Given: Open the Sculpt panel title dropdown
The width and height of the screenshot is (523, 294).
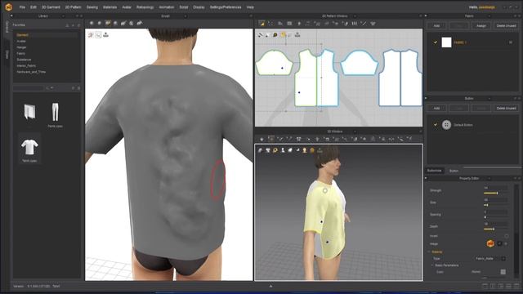Looking at the screenshot, I should coord(186,16).
